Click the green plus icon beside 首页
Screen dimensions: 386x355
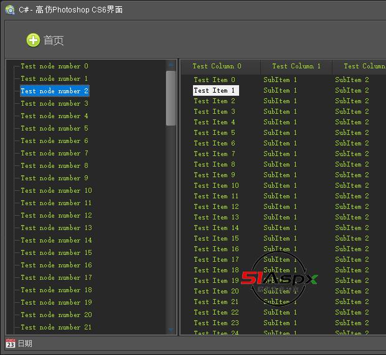pyautogui.click(x=33, y=40)
